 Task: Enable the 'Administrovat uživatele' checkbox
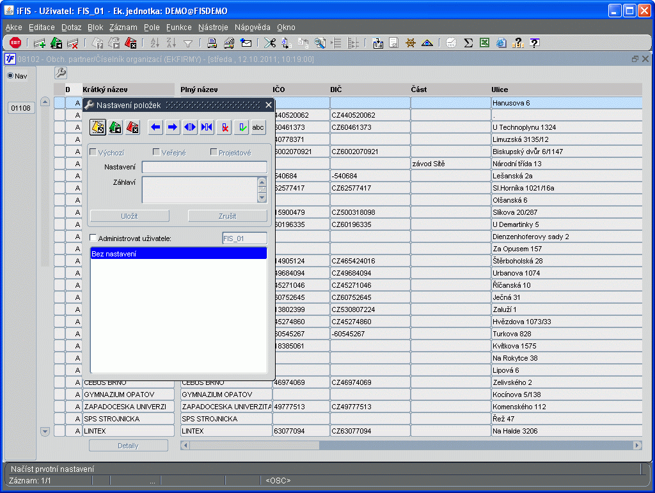point(93,239)
